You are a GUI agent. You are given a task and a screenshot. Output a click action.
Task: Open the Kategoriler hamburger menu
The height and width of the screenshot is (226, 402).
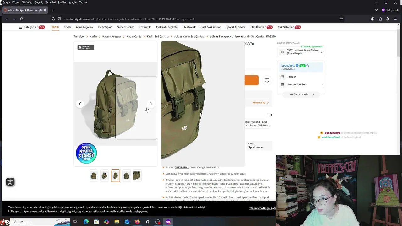[21, 27]
